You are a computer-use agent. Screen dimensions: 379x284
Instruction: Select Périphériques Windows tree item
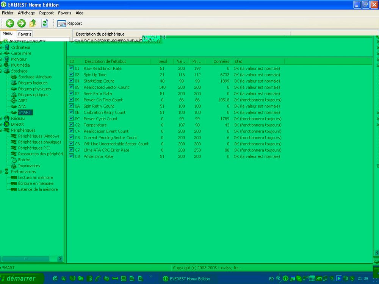tap(39, 136)
